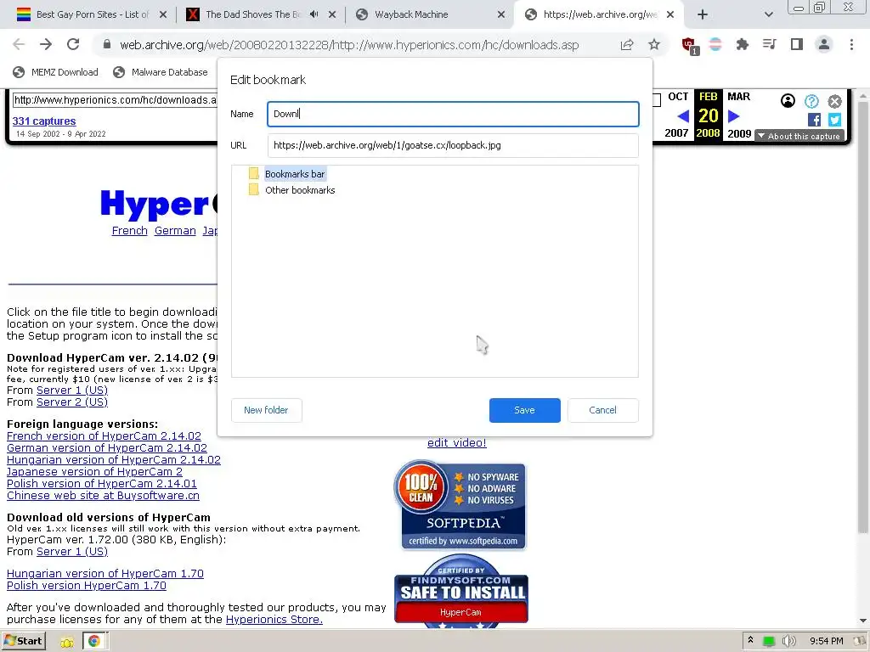
Task: Share this page via share icon
Action: click(x=627, y=45)
